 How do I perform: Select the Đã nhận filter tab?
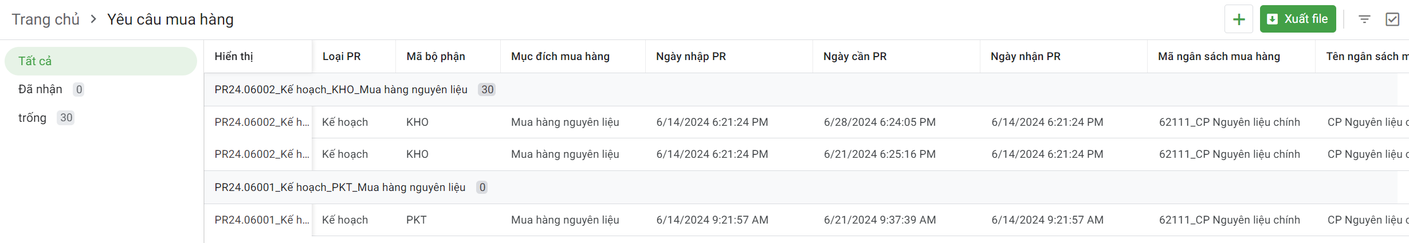[x=40, y=89]
